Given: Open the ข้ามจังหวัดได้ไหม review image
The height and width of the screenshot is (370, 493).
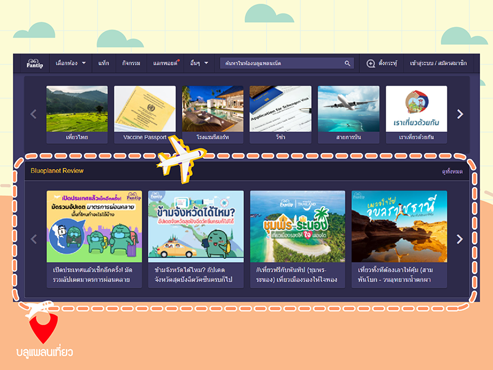Looking at the screenshot, I should [x=196, y=226].
